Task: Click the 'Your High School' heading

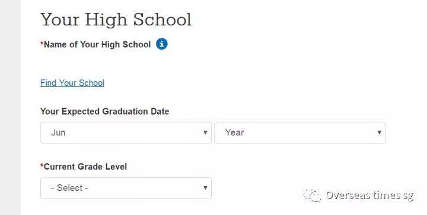Action: [116, 20]
